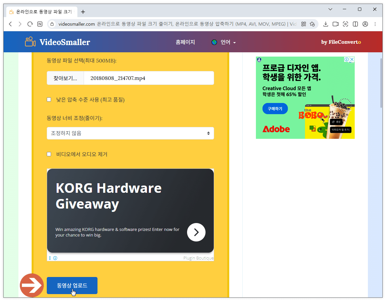Check 비디오에서 오디오 제거 checkbox
The width and height of the screenshot is (386, 301).
point(49,154)
